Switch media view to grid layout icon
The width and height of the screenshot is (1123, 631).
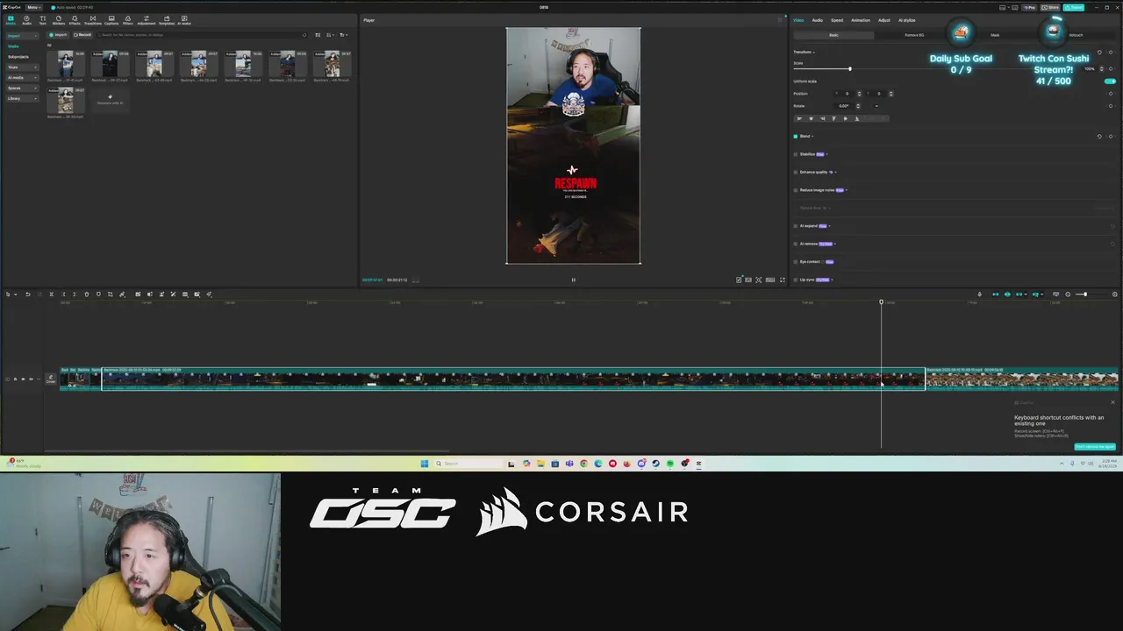[318, 35]
